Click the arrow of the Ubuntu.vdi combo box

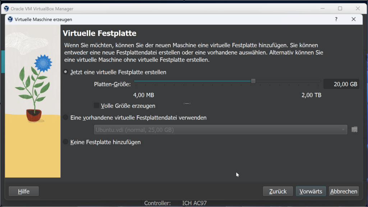point(343,130)
